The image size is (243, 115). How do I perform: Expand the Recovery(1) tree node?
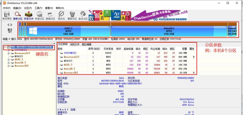click(x=9, y=53)
